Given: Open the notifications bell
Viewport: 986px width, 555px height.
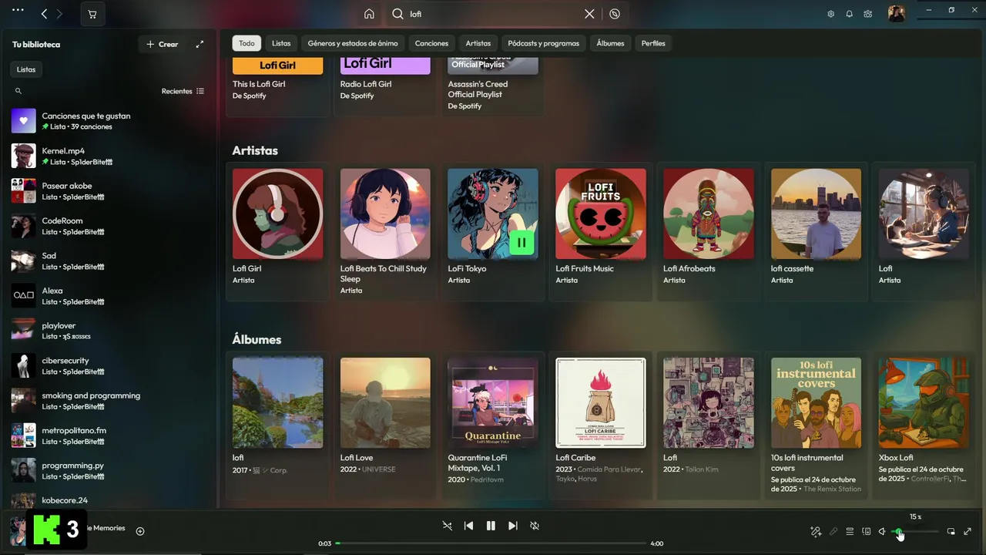Looking at the screenshot, I should point(850,14).
